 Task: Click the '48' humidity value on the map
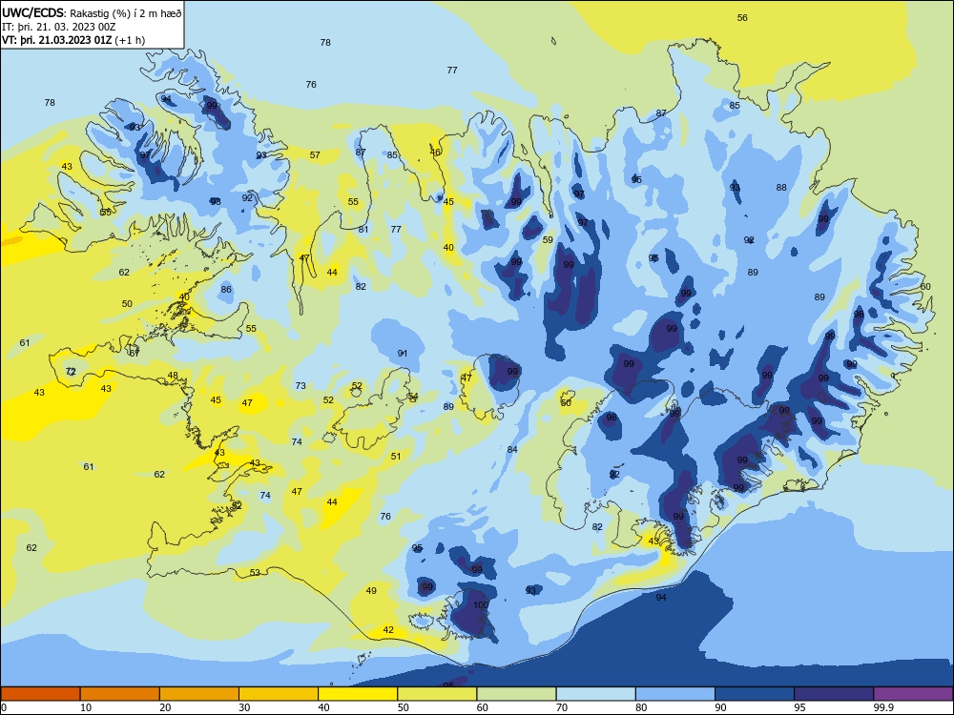173,375
